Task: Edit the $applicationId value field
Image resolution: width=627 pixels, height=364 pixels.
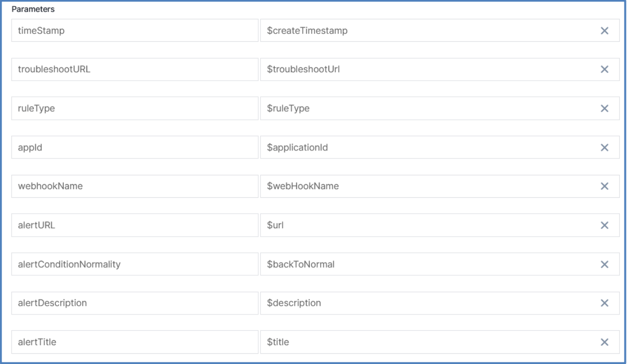Action: pos(429,147)
